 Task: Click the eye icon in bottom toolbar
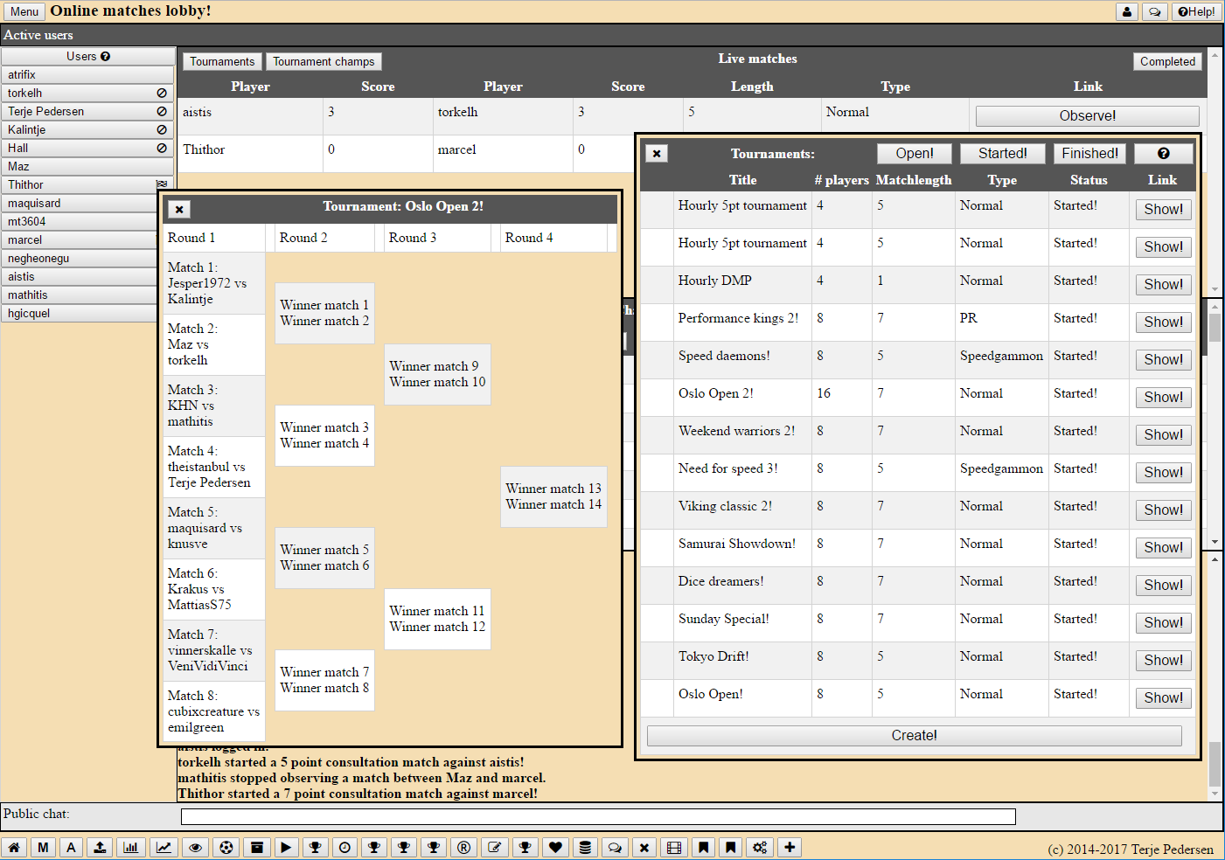point(196,847)
